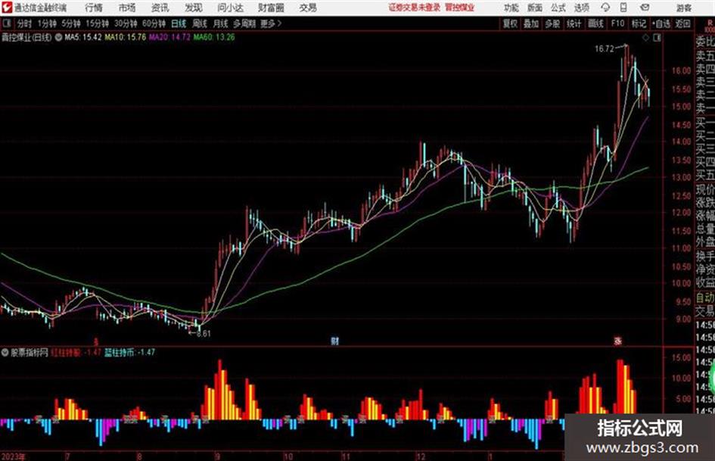
Task: Click the 自动 label in the side panel
Action: (x=705, y=298)
